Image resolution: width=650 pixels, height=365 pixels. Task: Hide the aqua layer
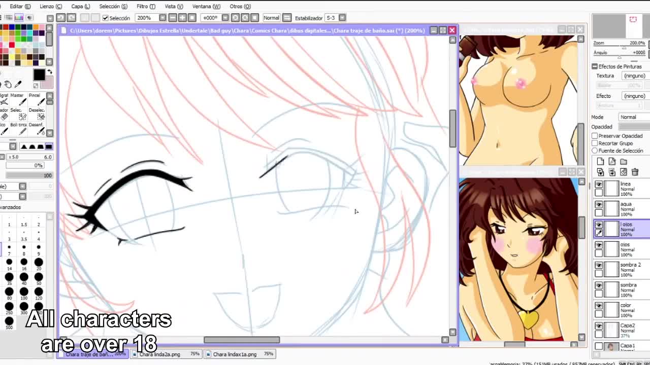coord(599,205)
